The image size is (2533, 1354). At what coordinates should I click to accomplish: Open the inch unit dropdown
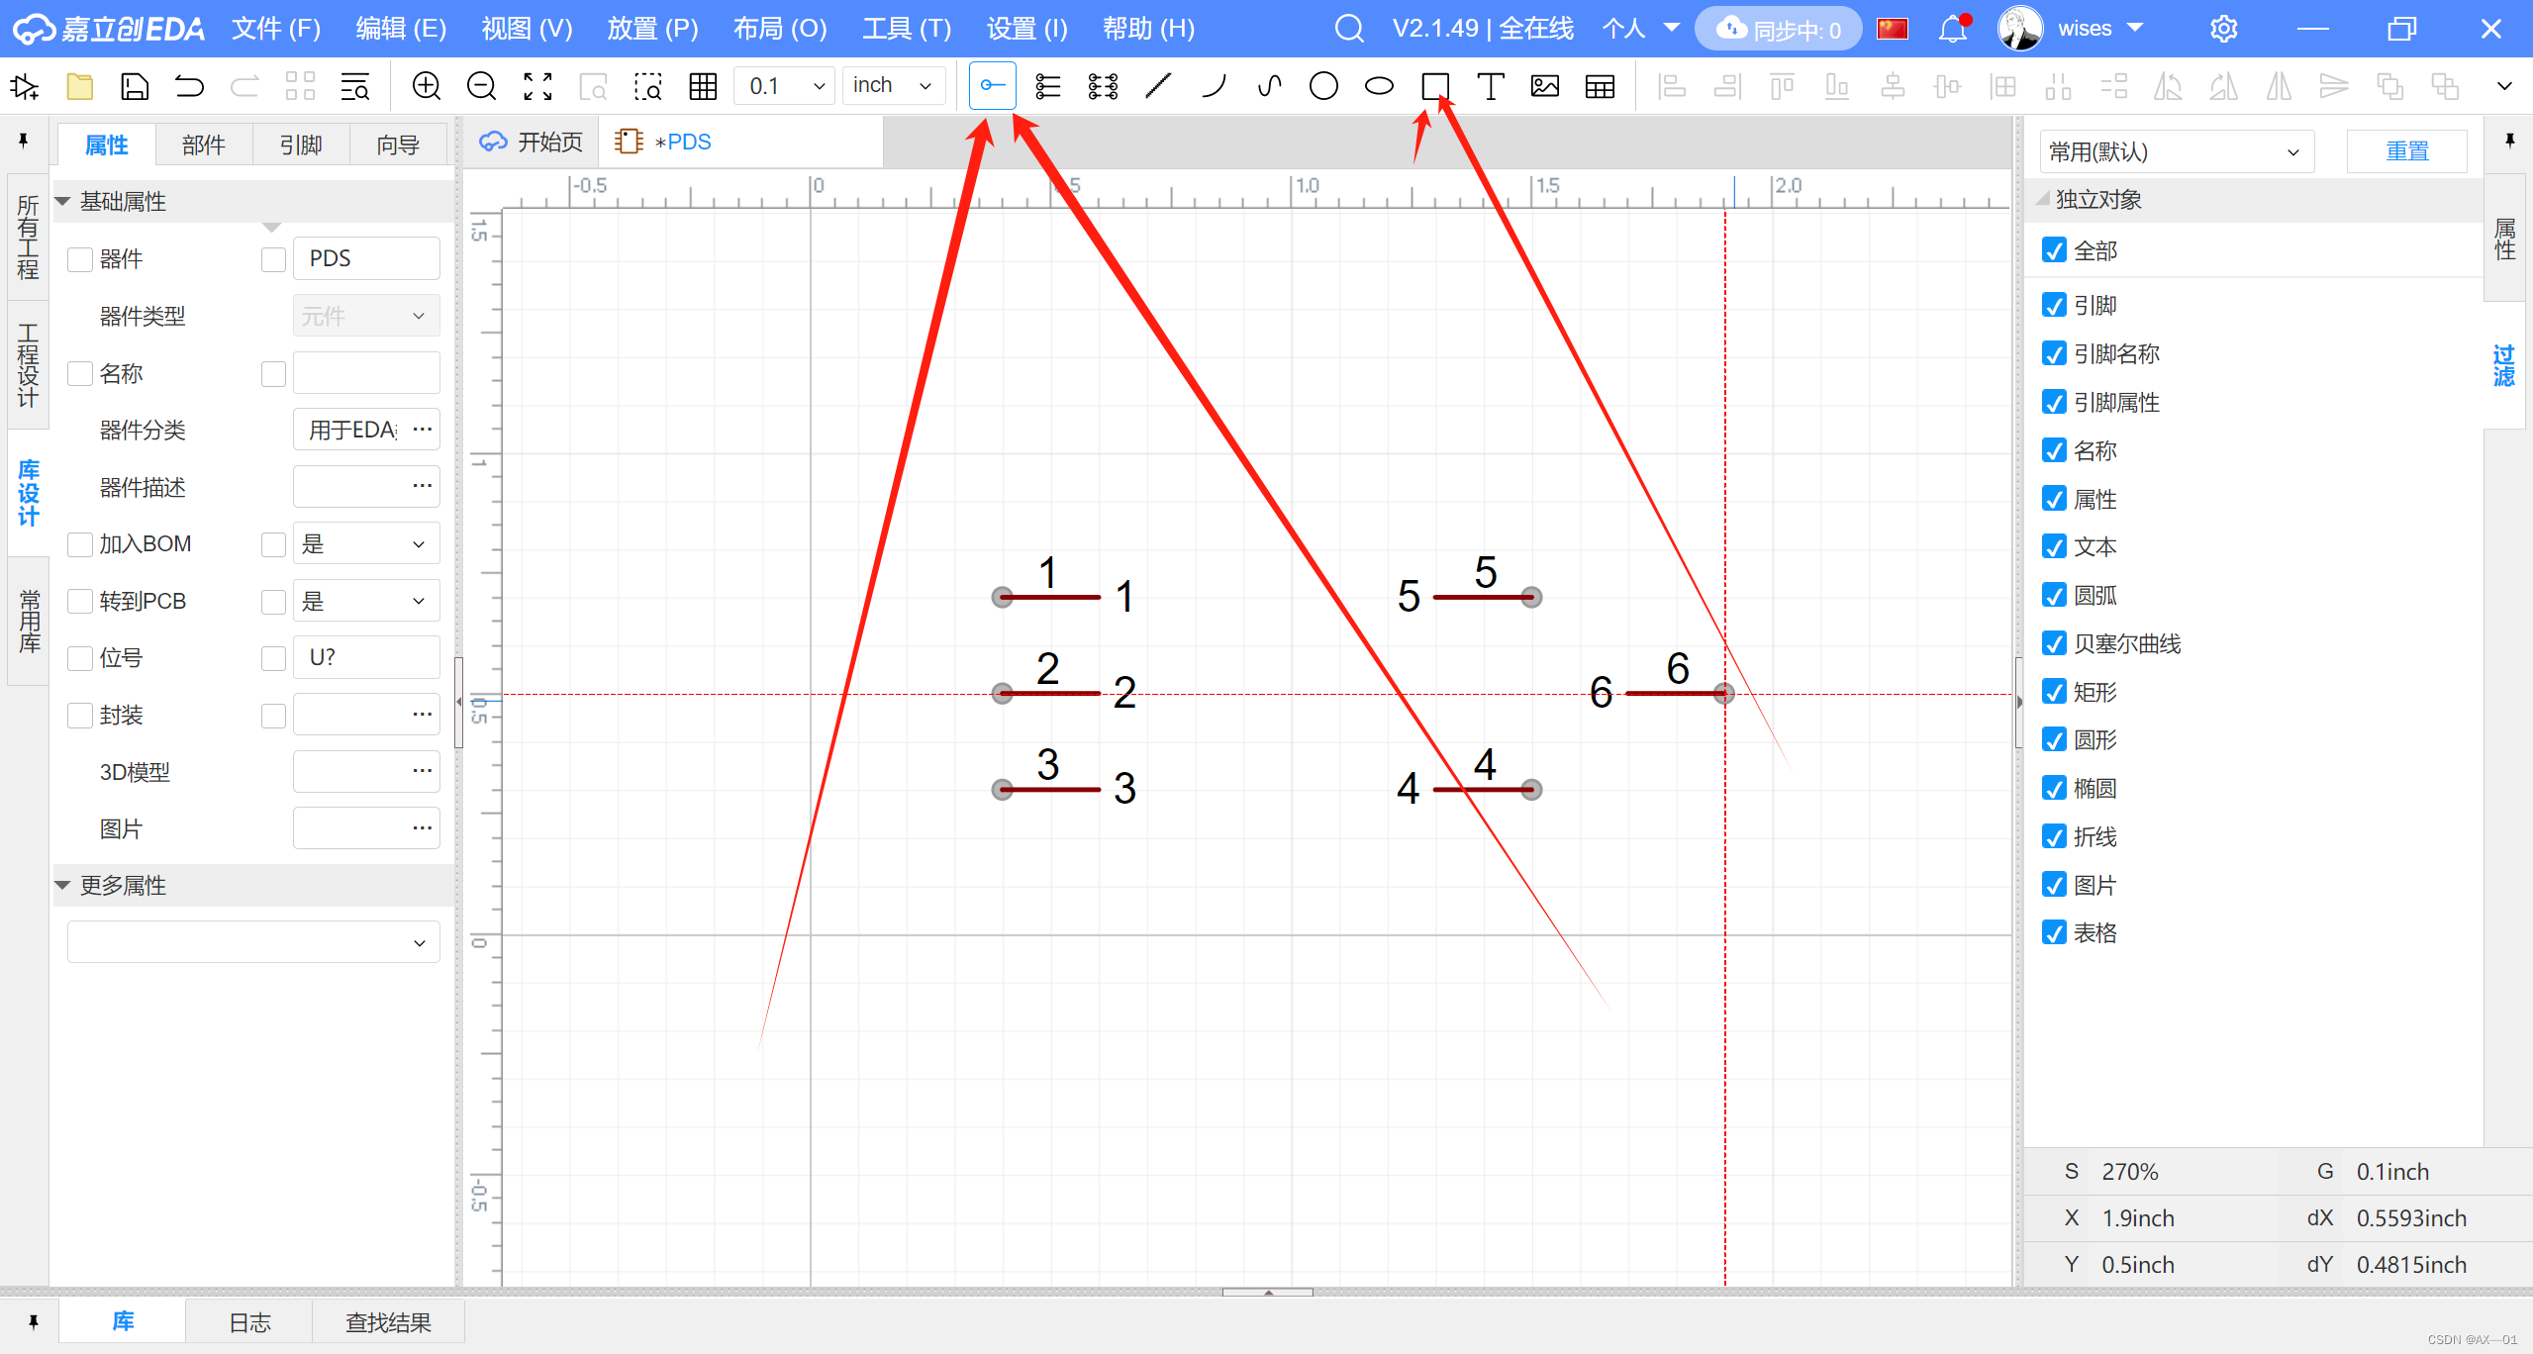[893, 86]
